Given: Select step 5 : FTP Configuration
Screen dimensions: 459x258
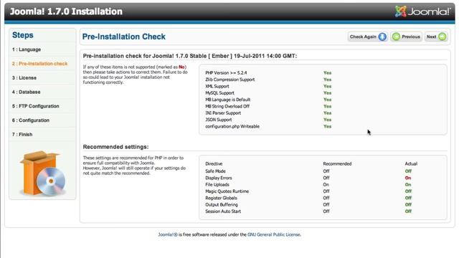Looking at the screenshot, I should (x=35, y=106).
